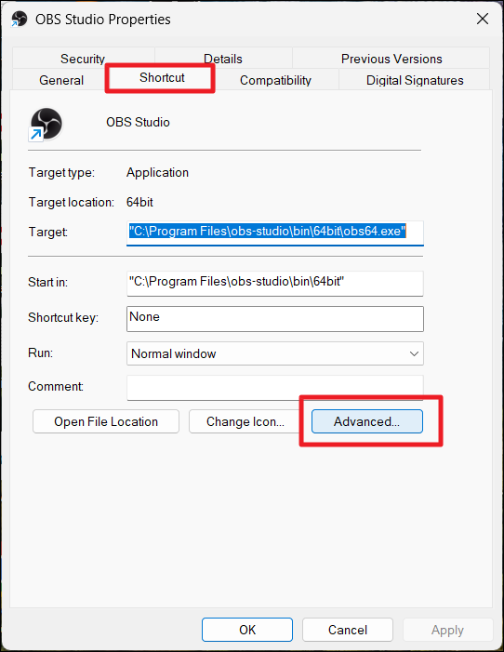This screenshot has width=504, height=652.
Task: Select the Normal window combo box
Action: [x=275, y=353]
